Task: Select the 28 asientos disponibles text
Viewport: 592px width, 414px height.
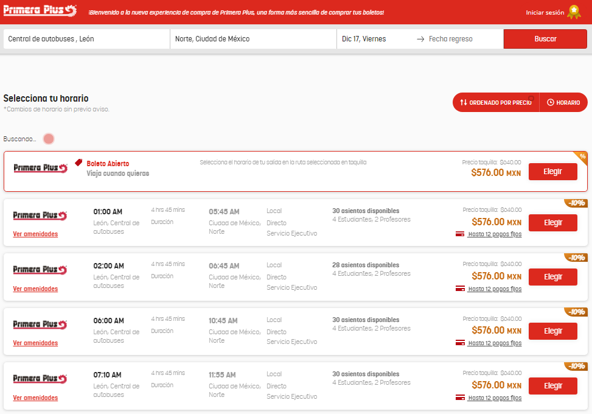Action: coord(366,265)
